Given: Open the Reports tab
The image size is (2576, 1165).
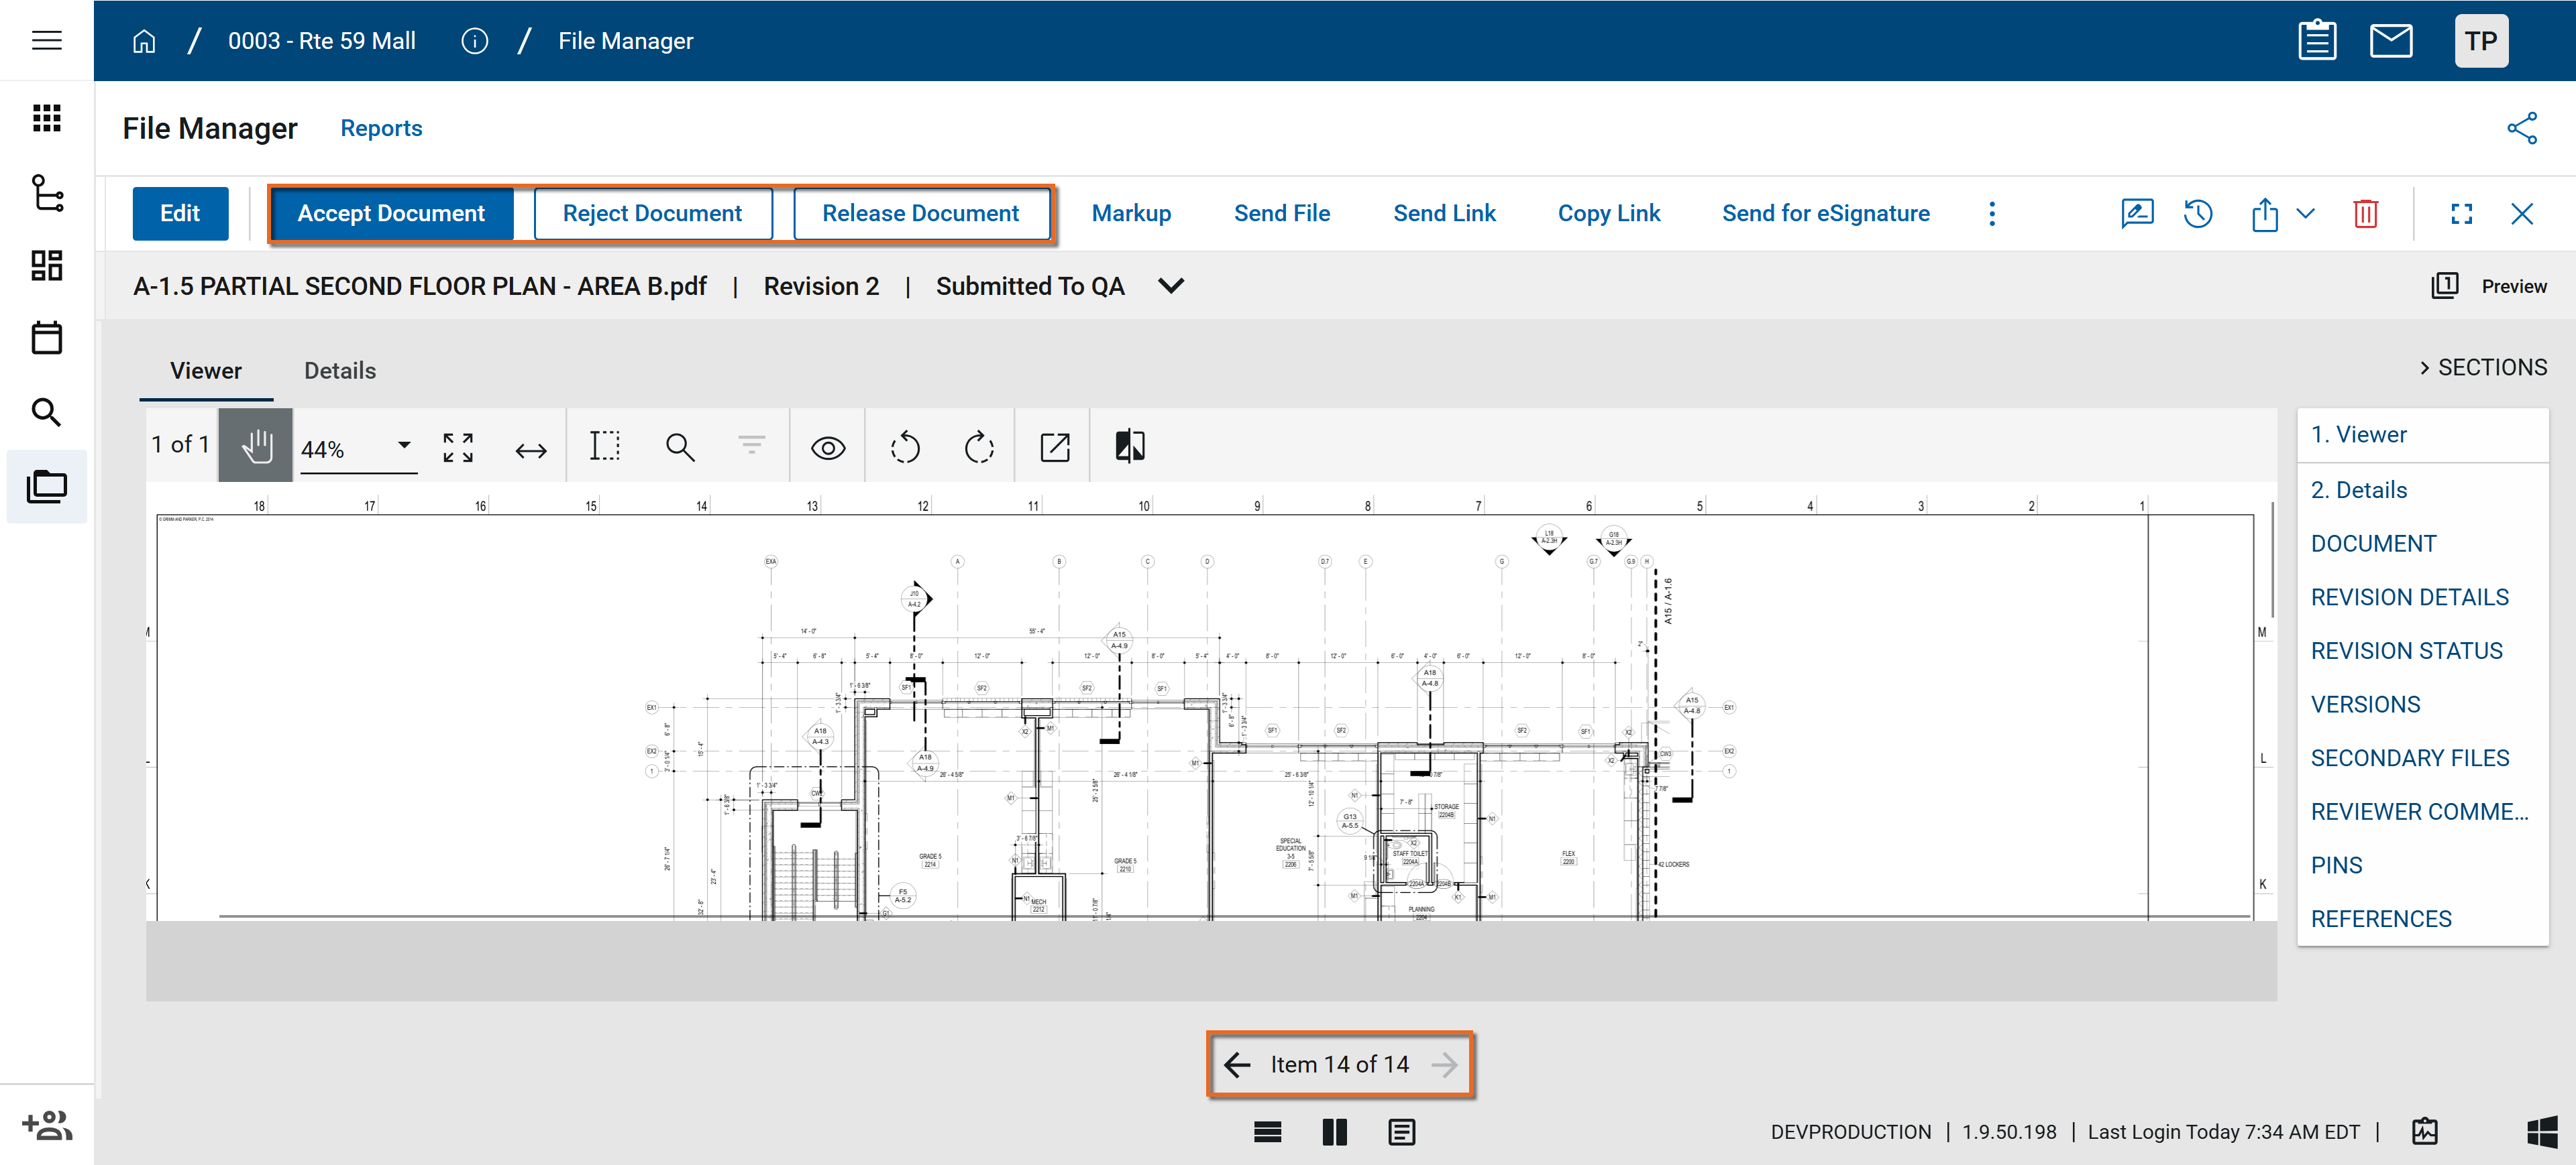Looking at the screenshot, I should [x=381, y=128].
